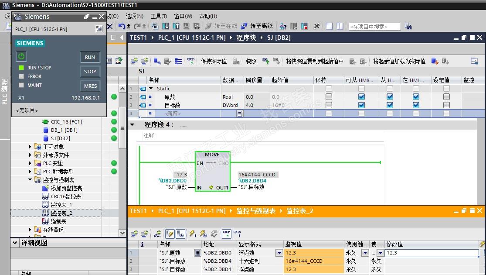Split editor space horizontally icon
This screenshot has height=275, width=486.
tap(330, 26)
